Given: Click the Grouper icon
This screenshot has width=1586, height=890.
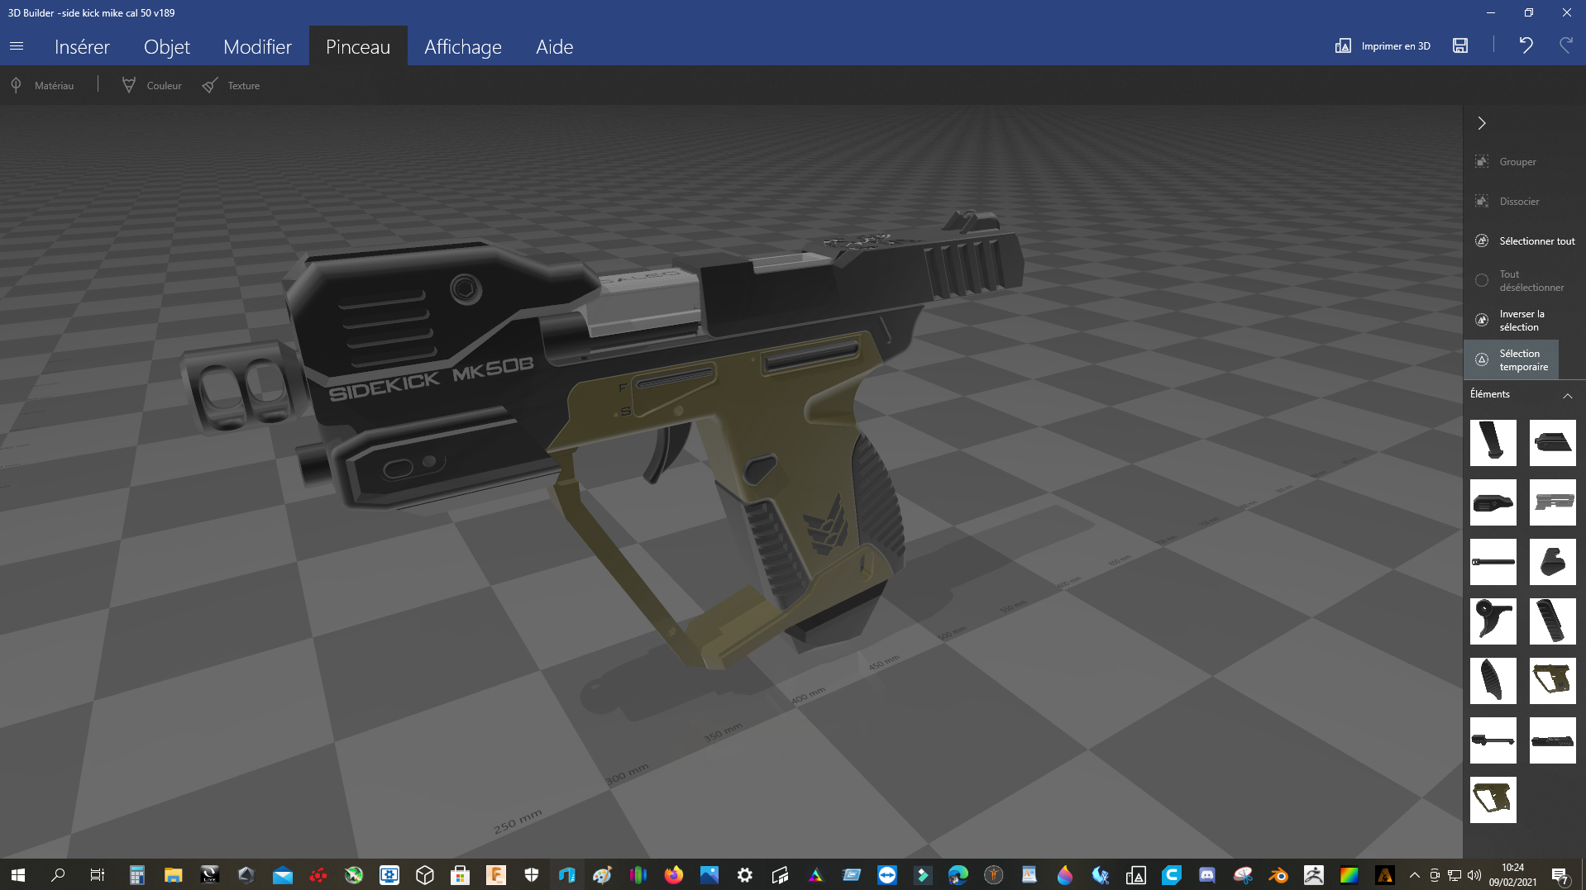Looking at the screenshot, I should pos(1482,162).
